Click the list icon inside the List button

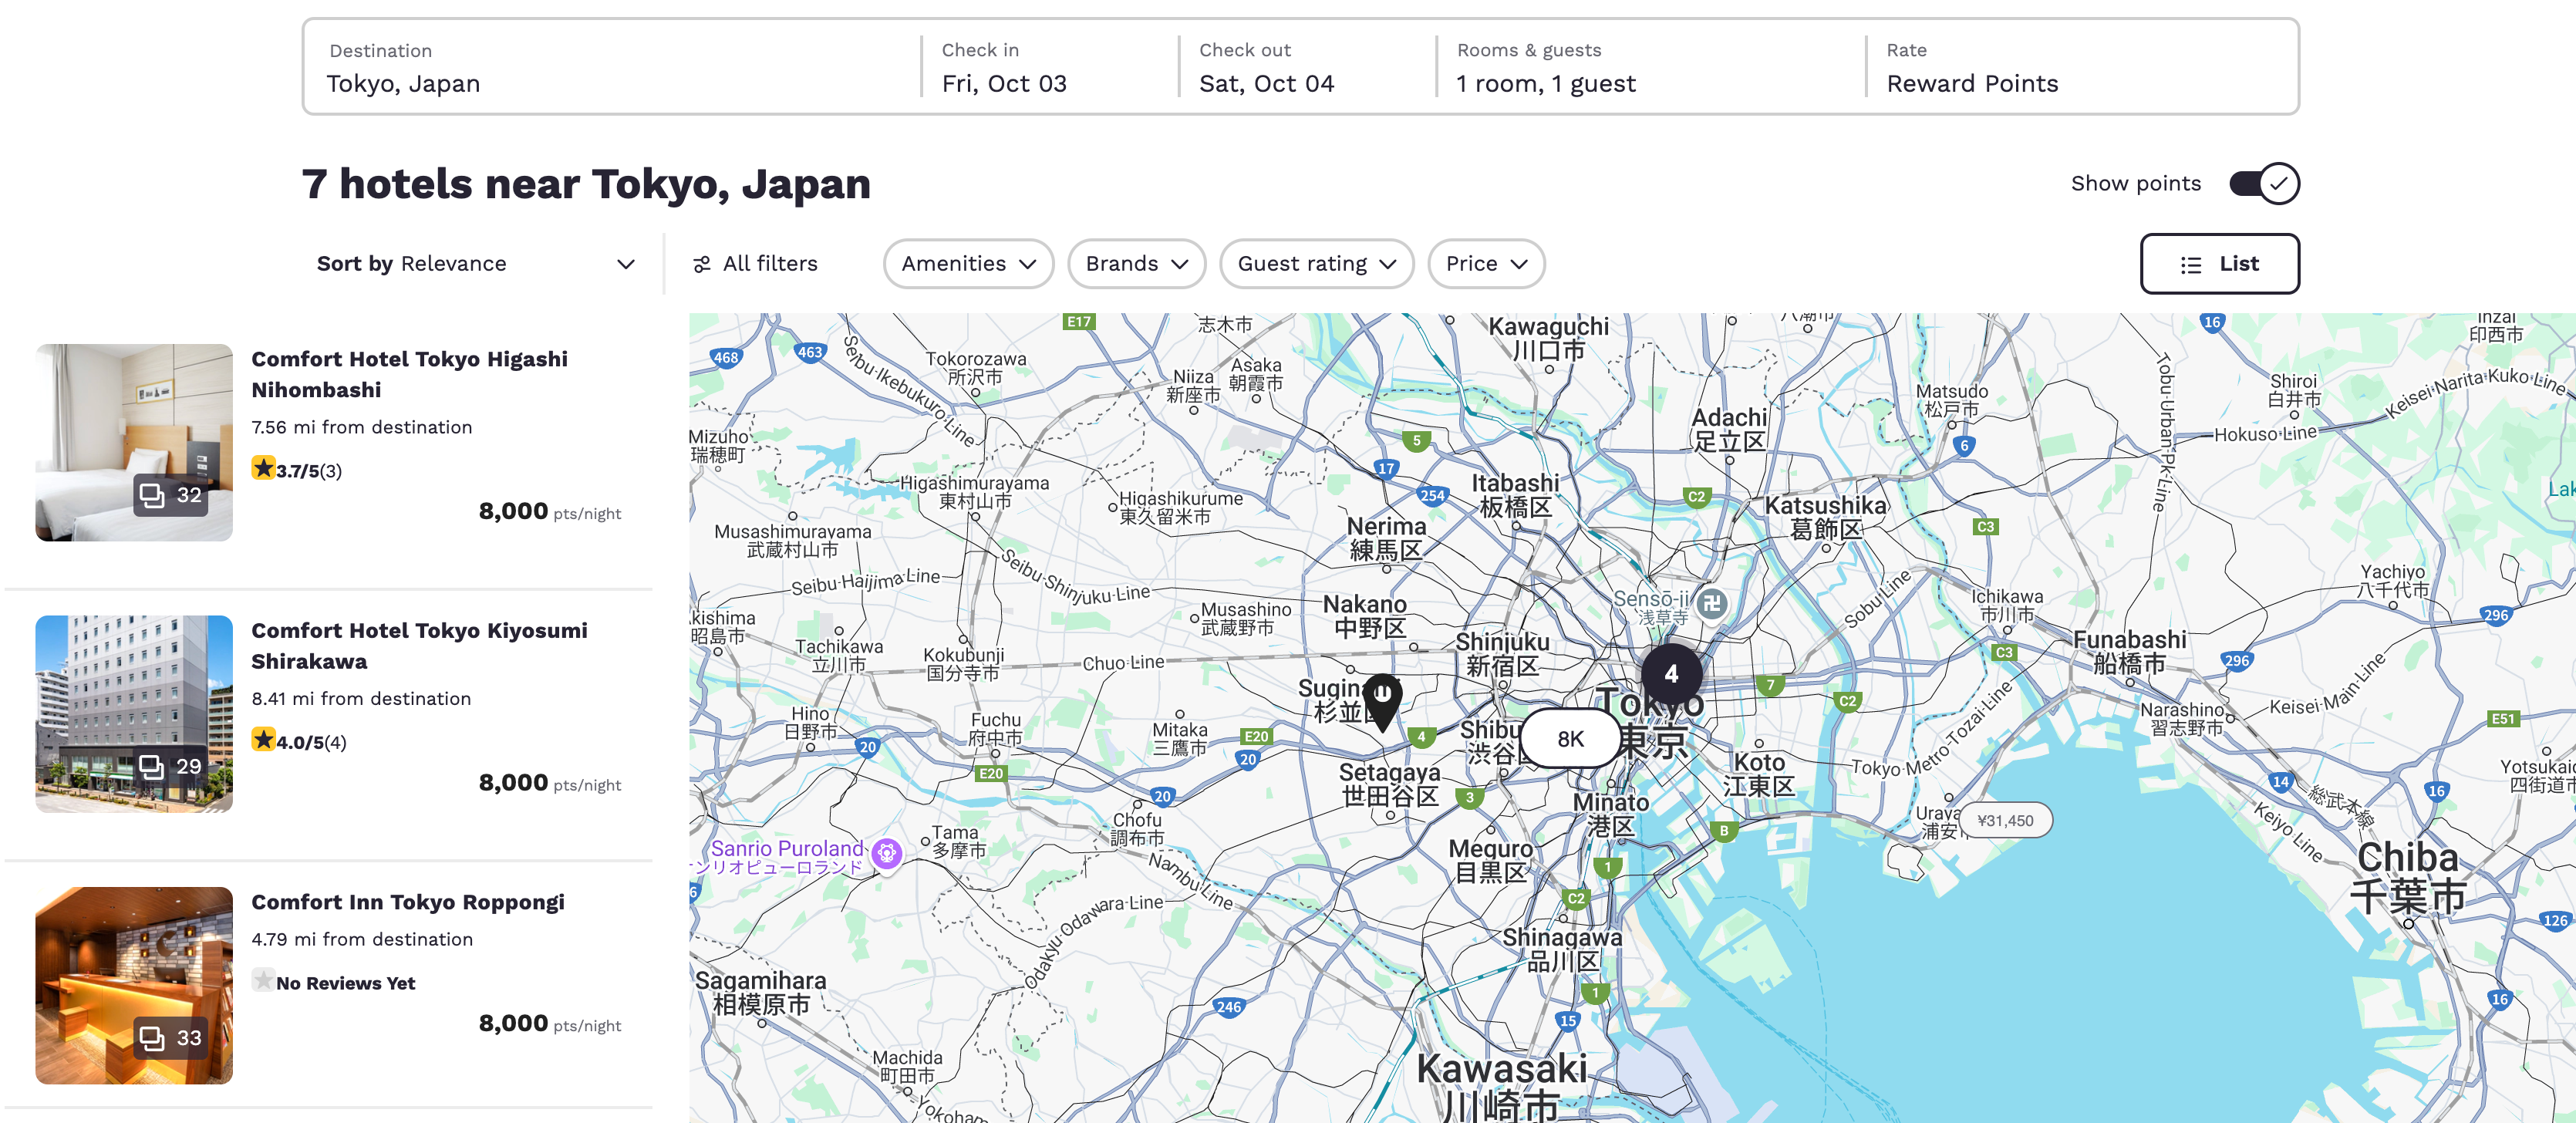[2191, 264]
